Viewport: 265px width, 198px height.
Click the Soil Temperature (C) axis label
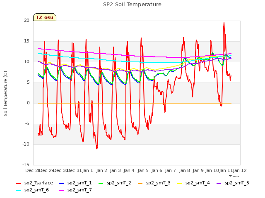pos(5,94)
